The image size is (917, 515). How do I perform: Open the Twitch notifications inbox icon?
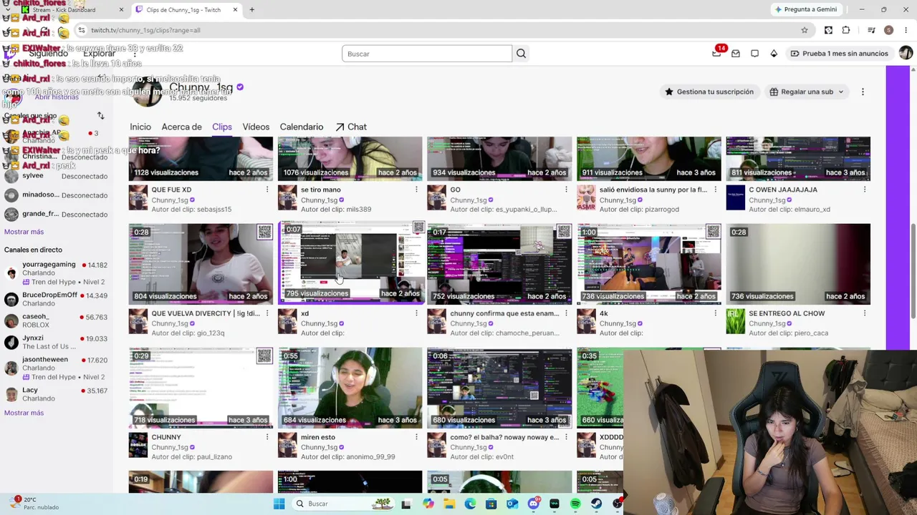click(x=736, y=54)
